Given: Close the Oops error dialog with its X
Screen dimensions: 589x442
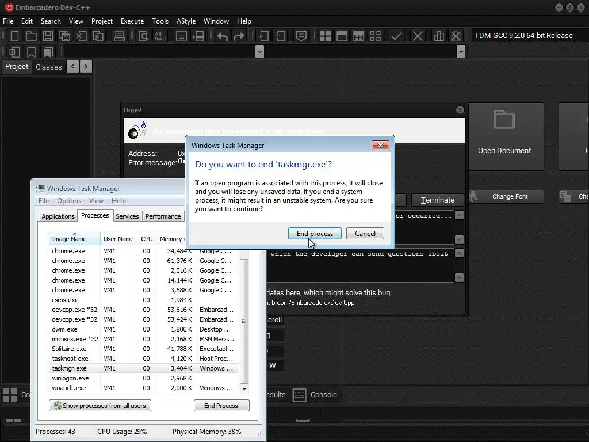Looking at the screenshot, I should [460, 110].
